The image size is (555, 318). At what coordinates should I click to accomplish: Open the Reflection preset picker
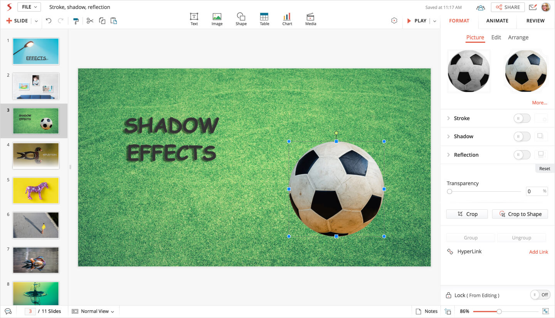pyautogui.click(x=541, y=155)
